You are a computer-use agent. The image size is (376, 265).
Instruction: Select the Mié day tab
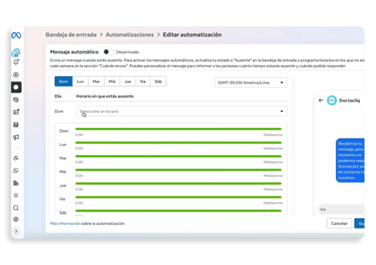click(112, 82)
